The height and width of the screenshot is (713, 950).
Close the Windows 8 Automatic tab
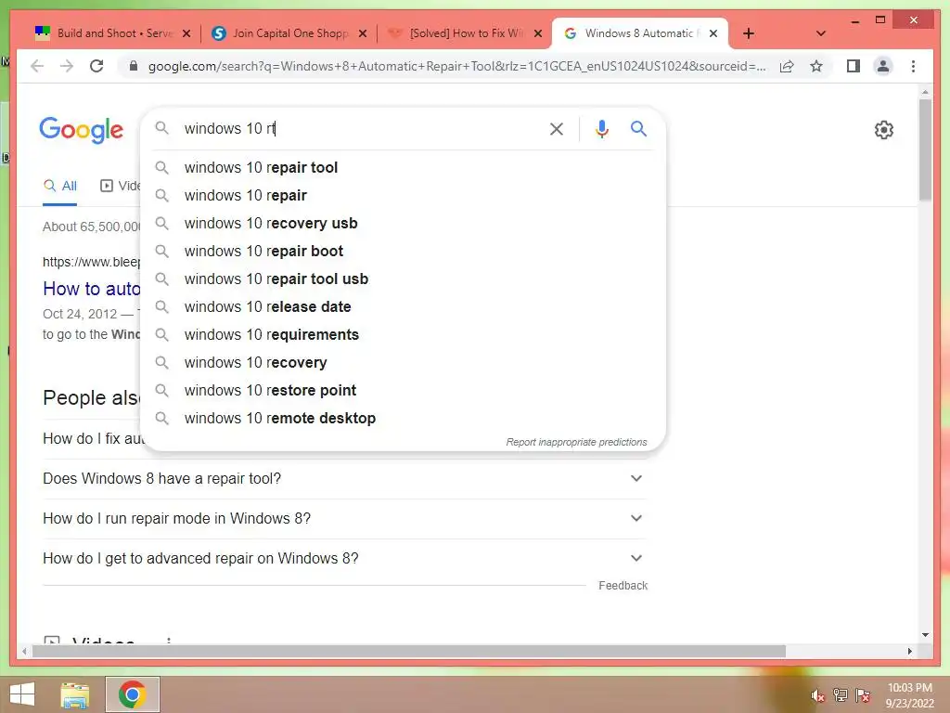click(x=713, y=33)
